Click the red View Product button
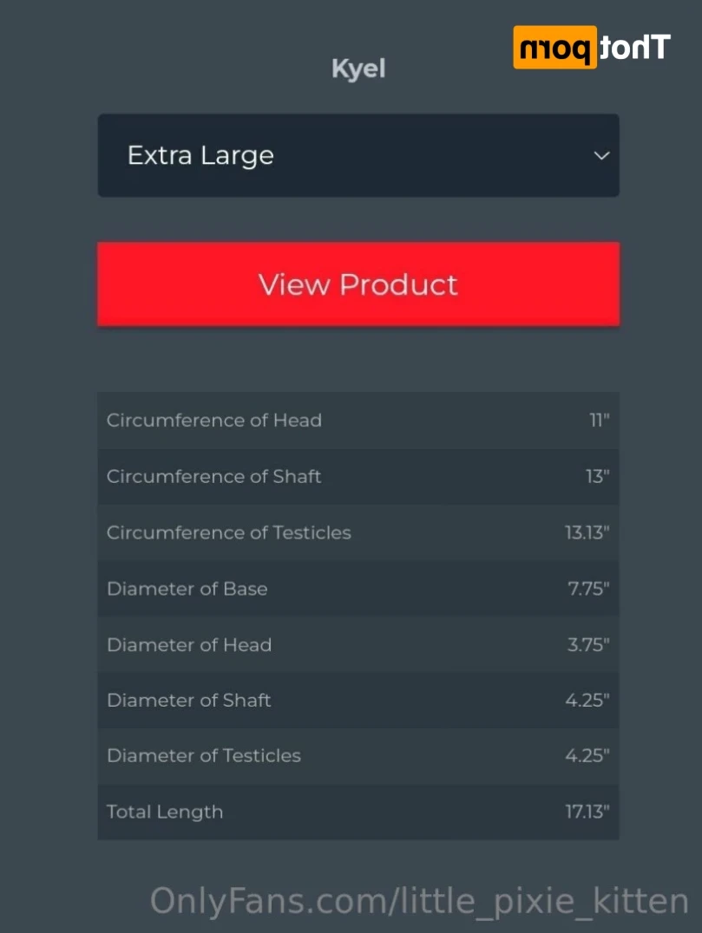 (x=358, y=284)
